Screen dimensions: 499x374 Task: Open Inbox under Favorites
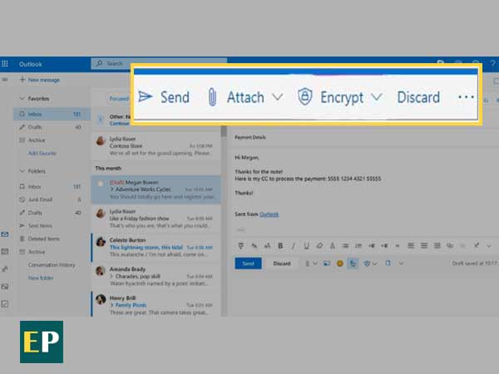52,114
